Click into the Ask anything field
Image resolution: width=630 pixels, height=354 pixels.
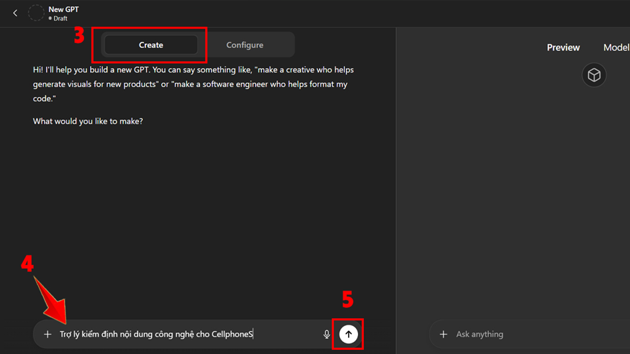[x=527, y=334]
